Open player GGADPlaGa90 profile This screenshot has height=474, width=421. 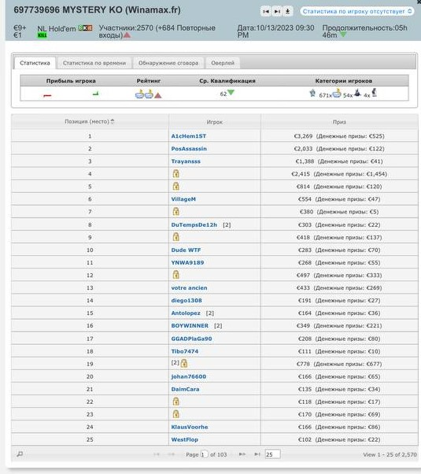pyautogui.click(x=191, y=339)
